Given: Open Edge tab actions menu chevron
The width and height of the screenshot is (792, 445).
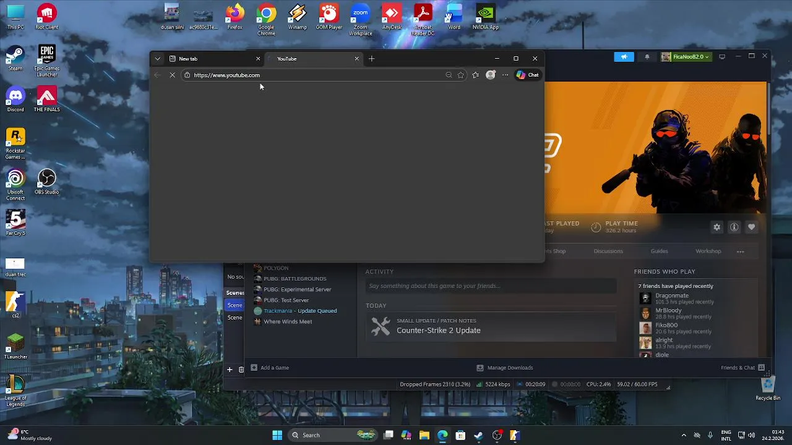Looking at the screenshot, I should coord(158,59).
